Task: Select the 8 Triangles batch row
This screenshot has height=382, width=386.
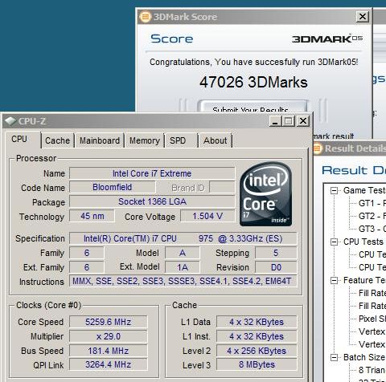Action: 372,370
